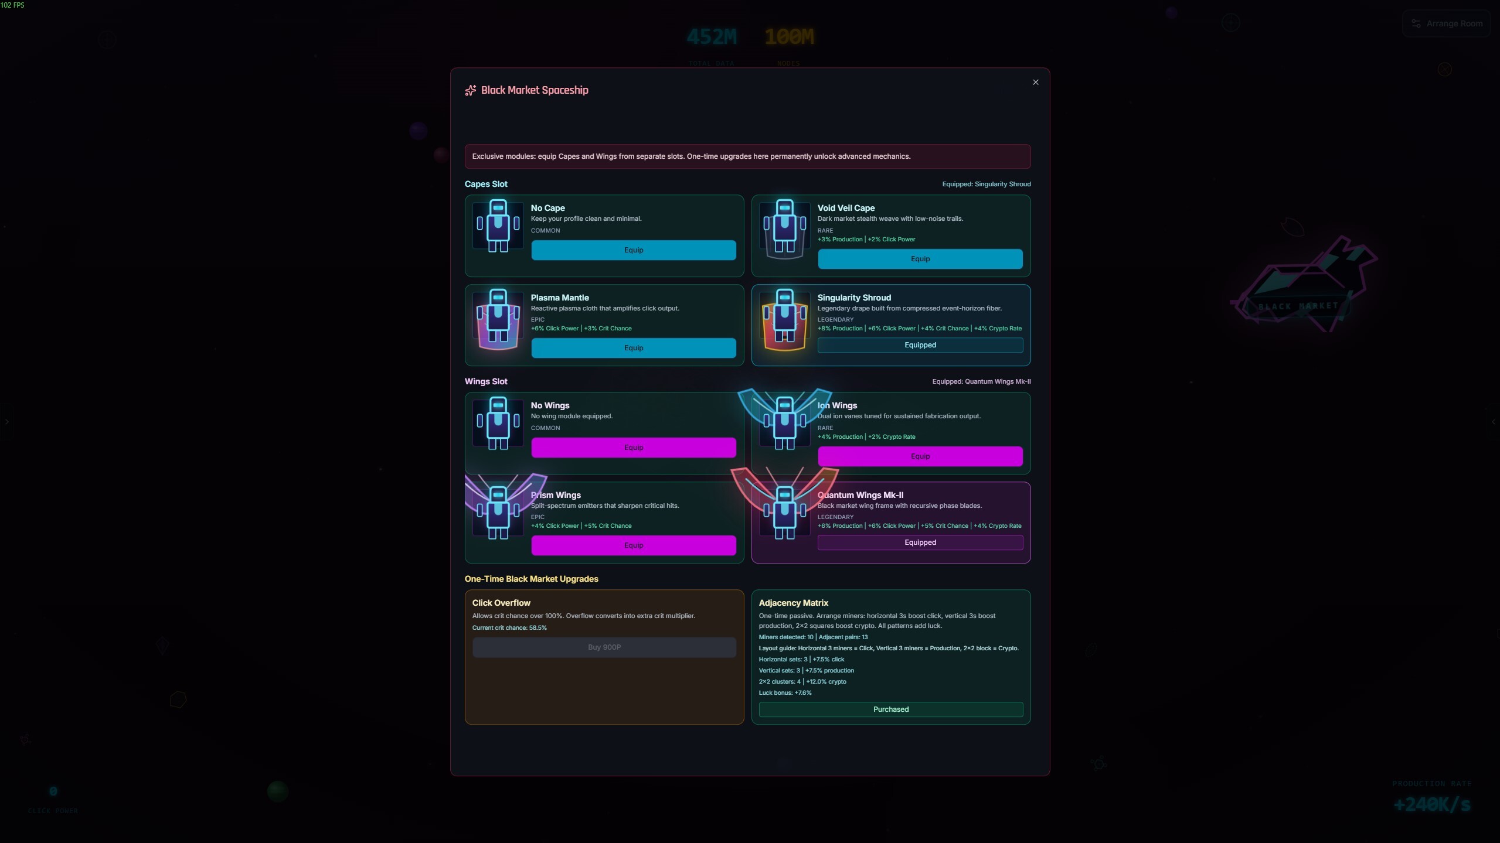Click the +240K/s production rate value
This screenshot has height=843, width=1500.
1431,805
